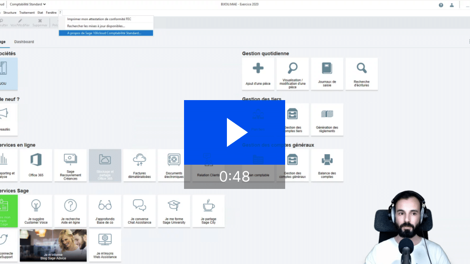
Task: Open the Fenêtre menu
Action: tap(51, 13)
